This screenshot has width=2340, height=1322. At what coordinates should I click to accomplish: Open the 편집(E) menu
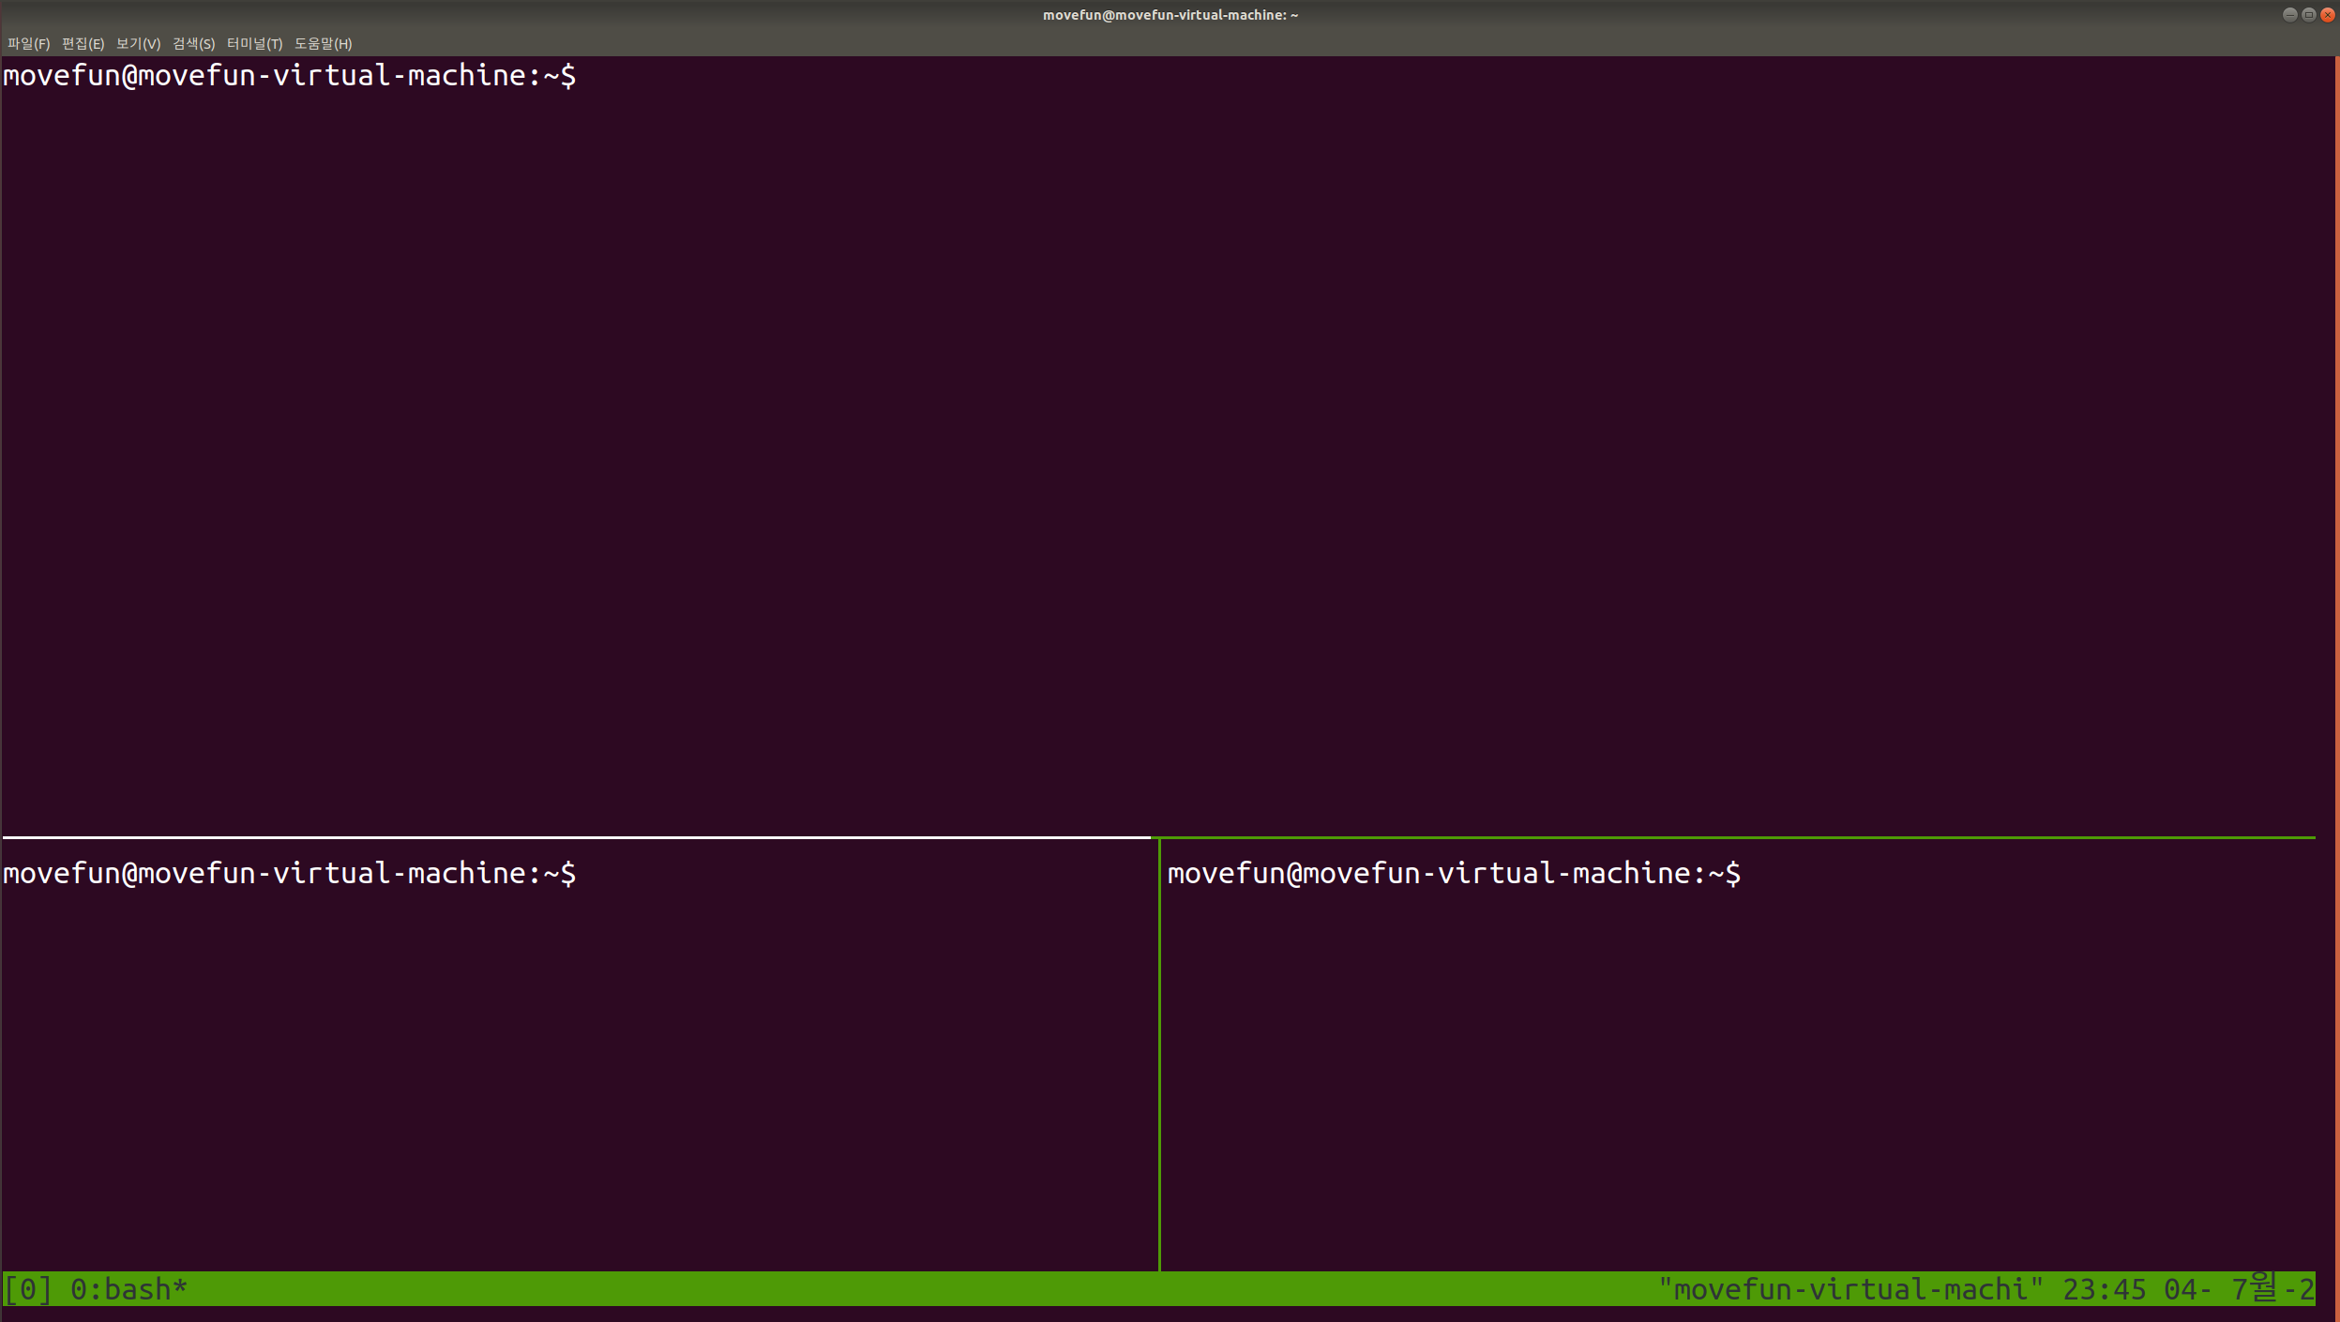pyautogui.click(x=83, y=43)
